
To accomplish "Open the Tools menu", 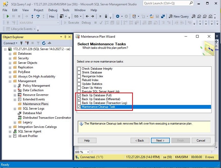I will (66, 10).
